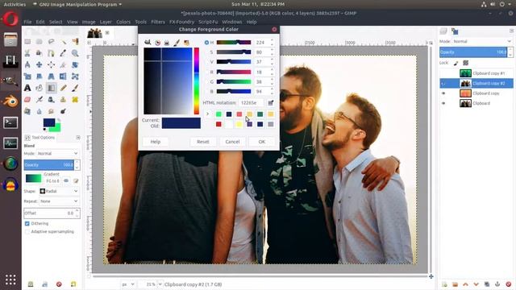Screen dimensions: 516x290
Task: Open Blender from the Ubuntu dock
Action: (10, 101)
